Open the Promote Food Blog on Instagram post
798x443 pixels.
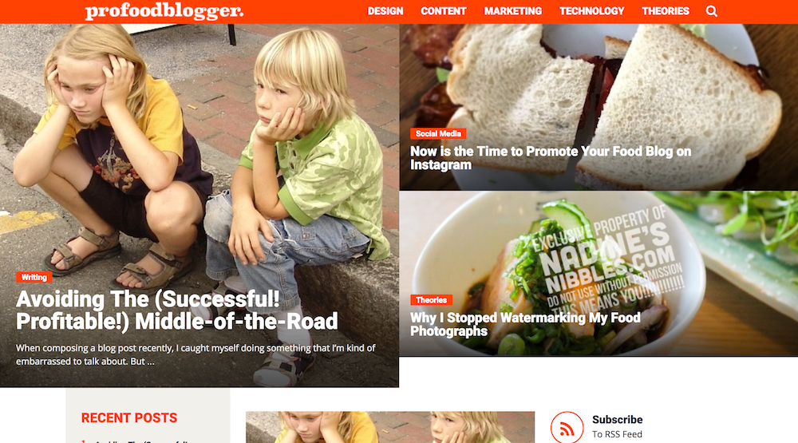pos(551,158)
